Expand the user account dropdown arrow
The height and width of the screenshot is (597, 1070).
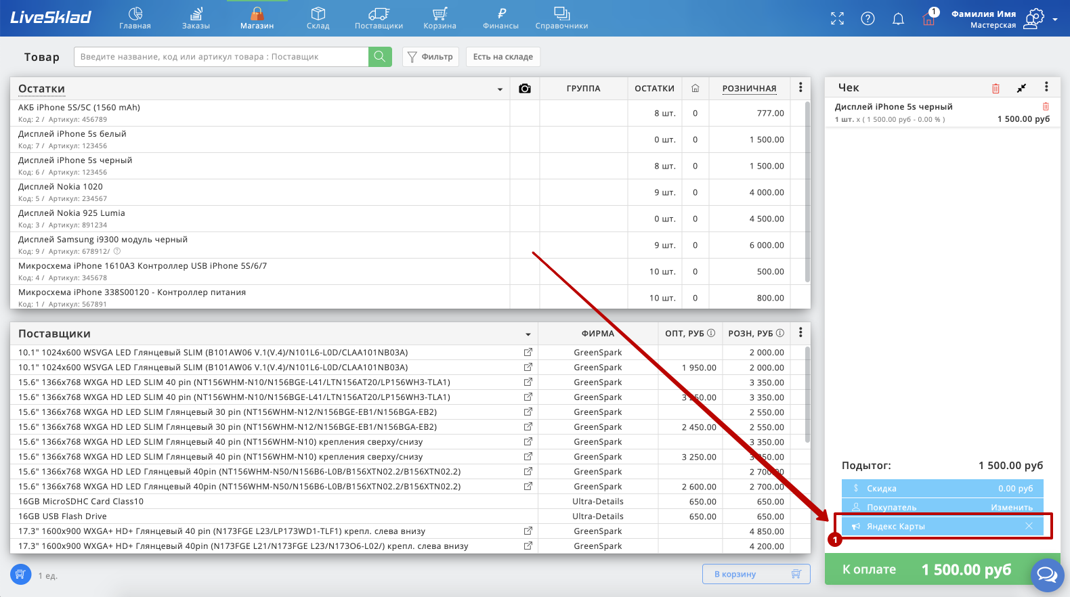click(1055, 20)
